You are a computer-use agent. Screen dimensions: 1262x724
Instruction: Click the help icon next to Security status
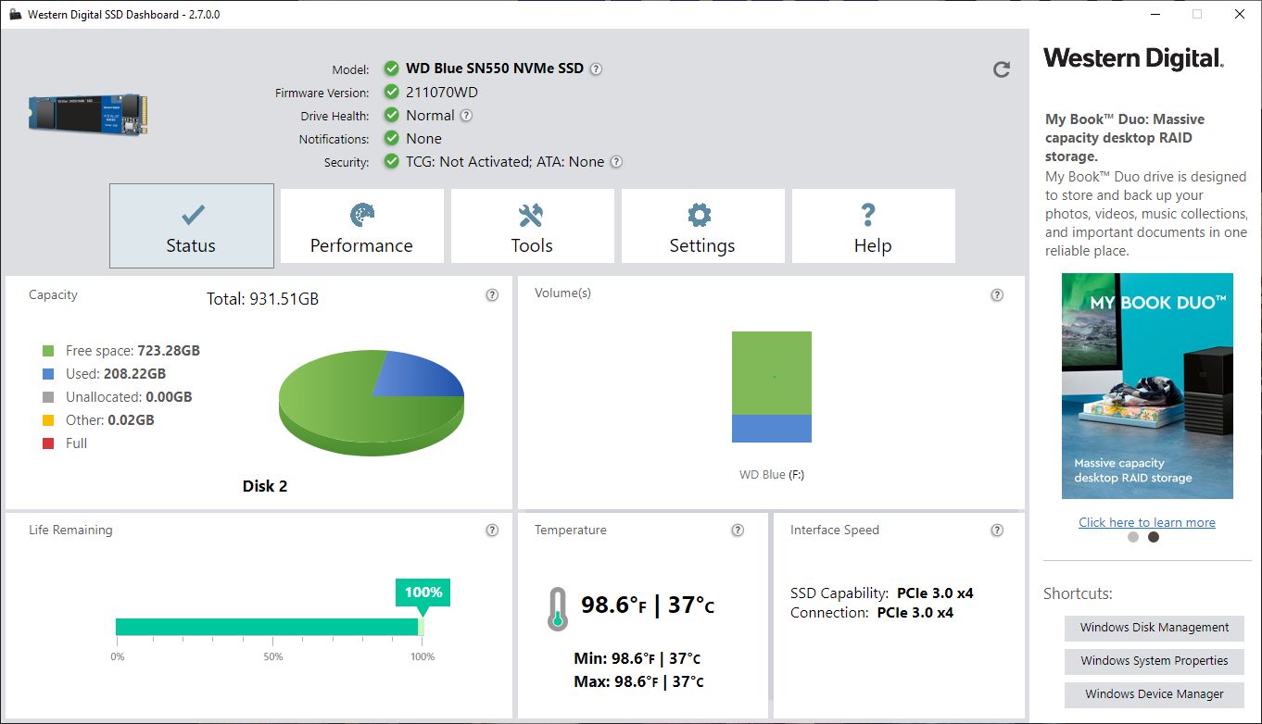(616, 162)
